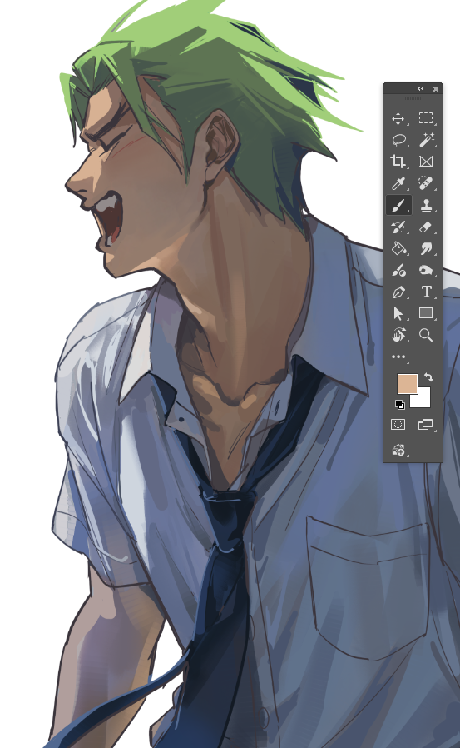Select the Path Selection arrow tool
The image size is (460, 748).
pyautogui.click(x=398, y=313)
